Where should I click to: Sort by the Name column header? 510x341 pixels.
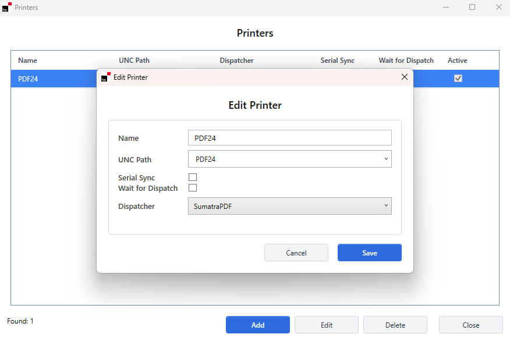27,61
